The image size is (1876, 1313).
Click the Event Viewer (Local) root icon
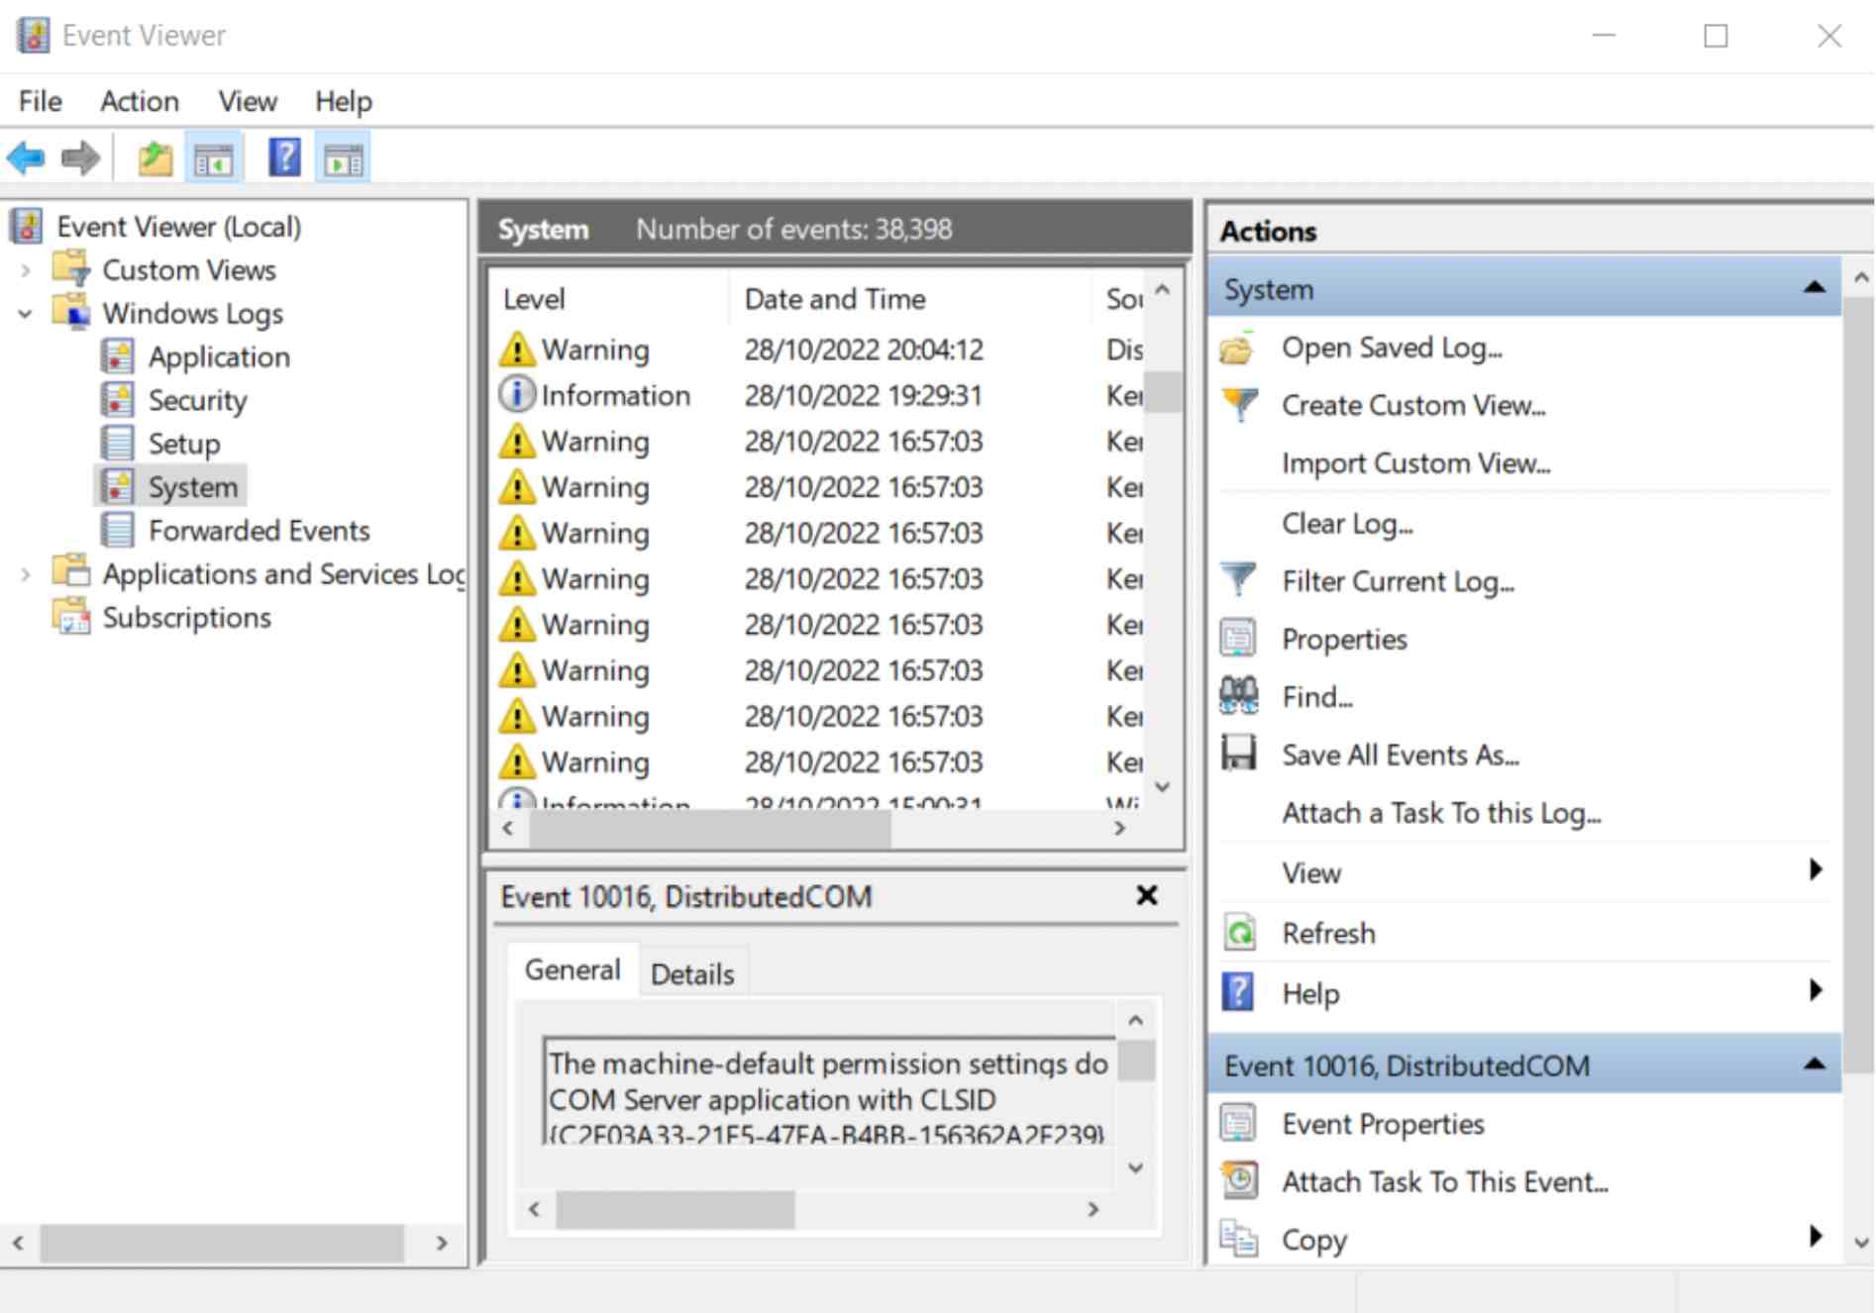pos(27,227)
